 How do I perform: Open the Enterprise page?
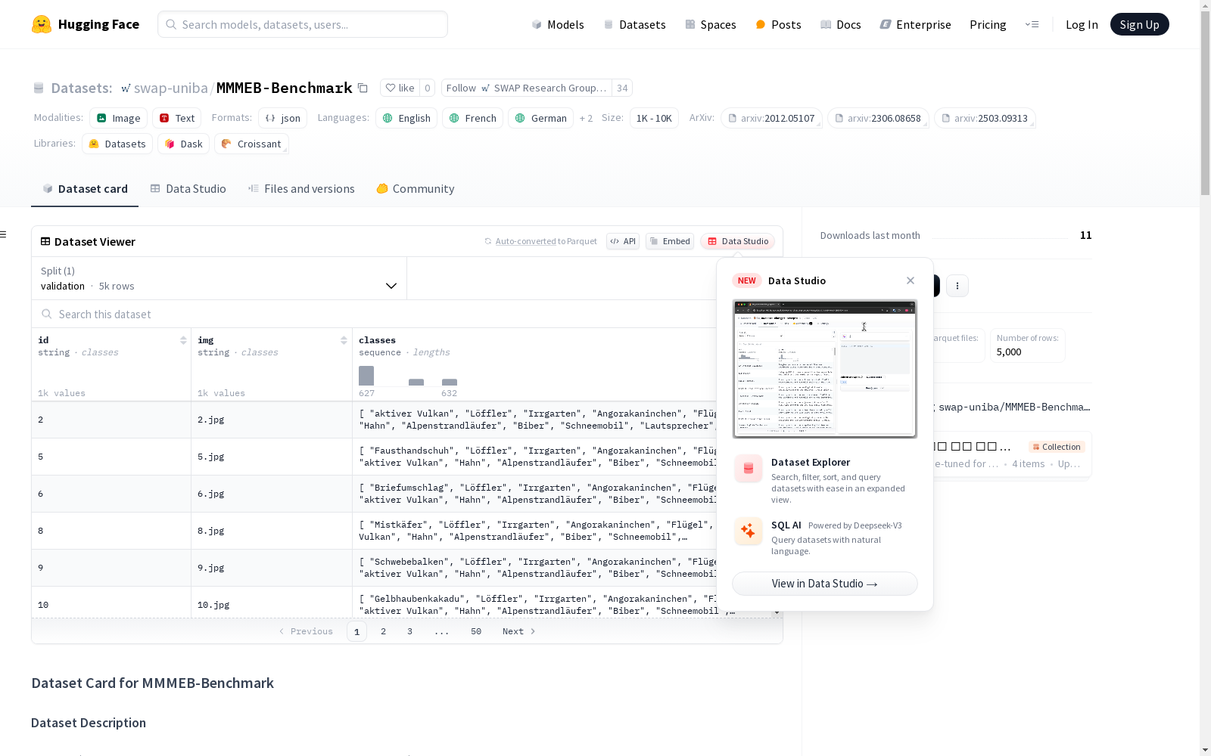pos(915,24)
